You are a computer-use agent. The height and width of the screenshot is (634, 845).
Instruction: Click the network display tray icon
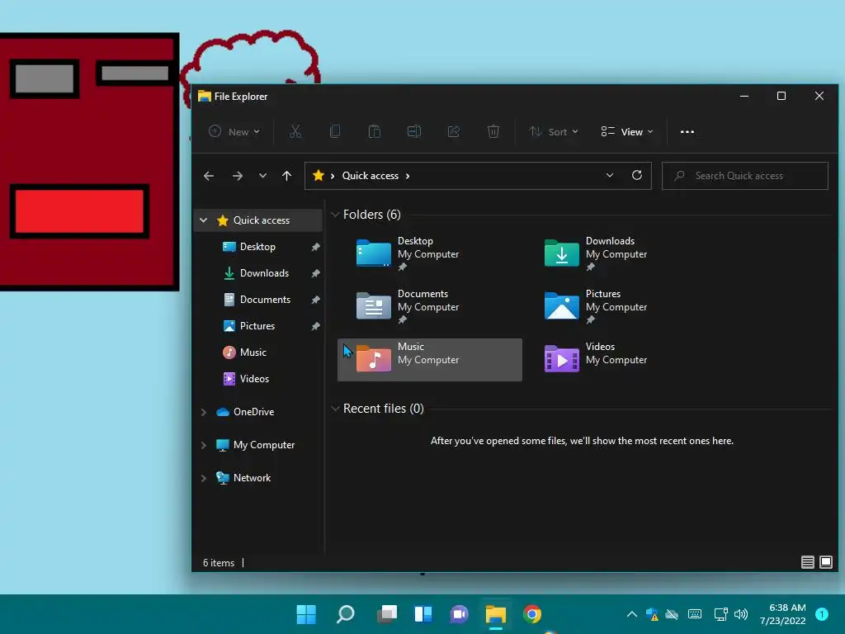720,614
